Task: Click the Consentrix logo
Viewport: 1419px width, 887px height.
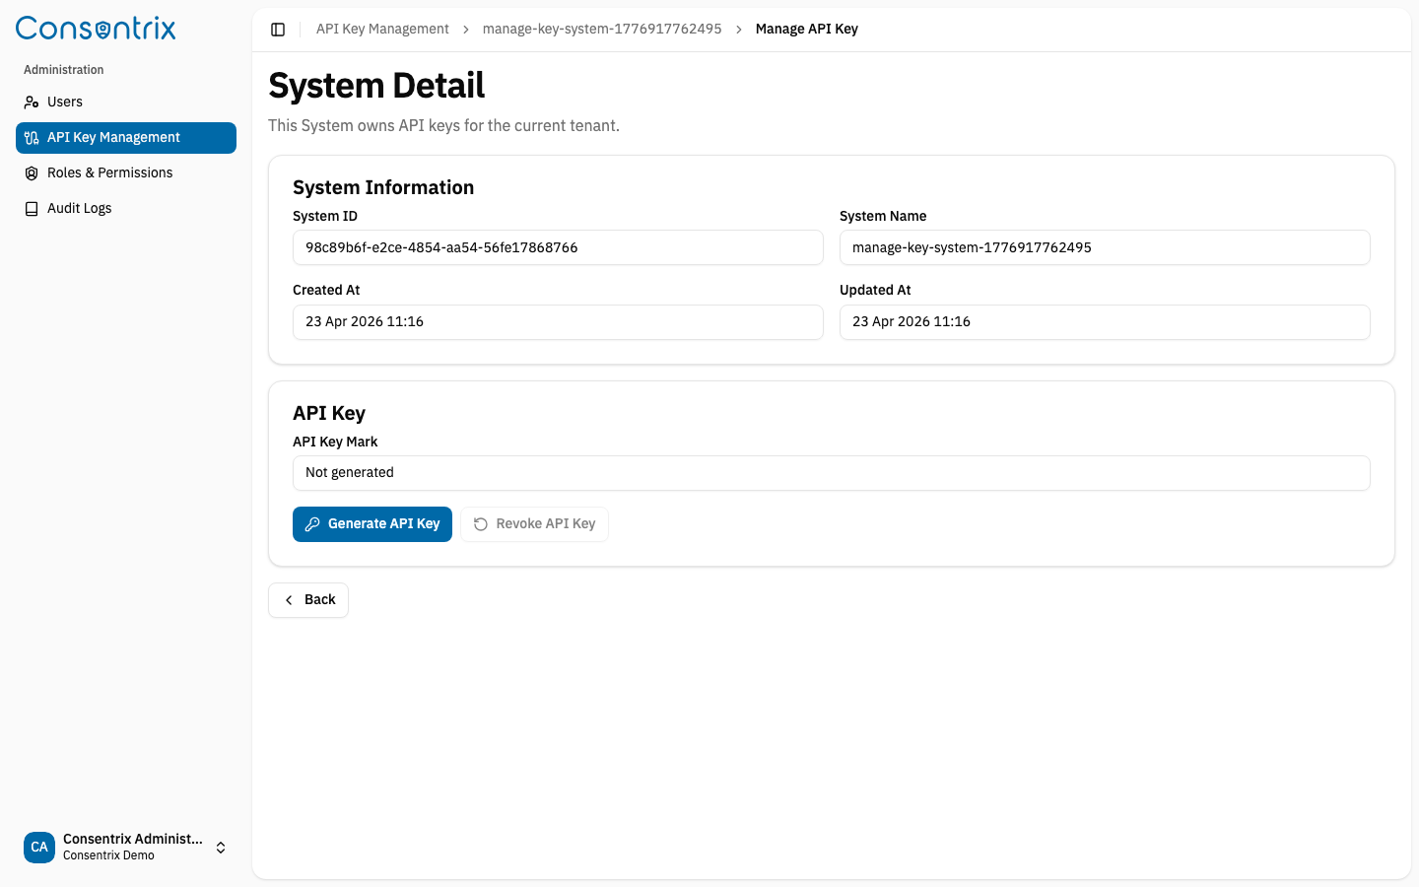Action: (96, 29)
